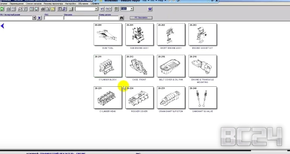This screenshot has width=290, height=154.
Task: Open the VMware Player Help menu
Action: [160, 1]
